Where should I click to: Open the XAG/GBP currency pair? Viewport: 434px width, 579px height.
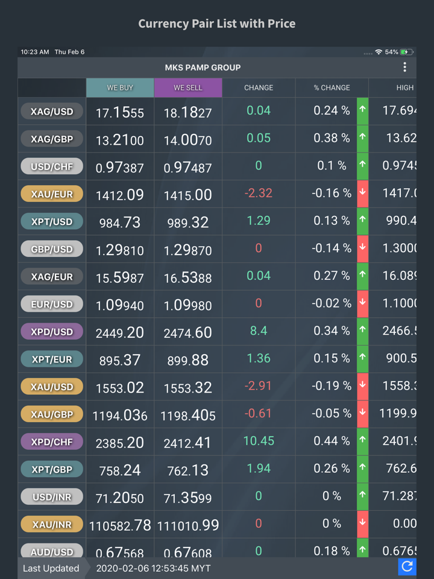pyautogui.click(x=52, y=139)
